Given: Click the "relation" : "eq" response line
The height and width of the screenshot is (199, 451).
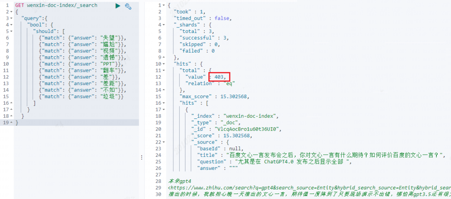Looking at the screenshot, I should point(210,83).
